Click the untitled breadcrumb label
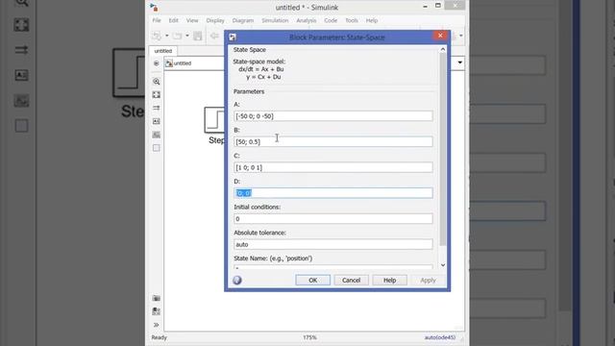This screenshot has width=615, height=346. [183, 63]
